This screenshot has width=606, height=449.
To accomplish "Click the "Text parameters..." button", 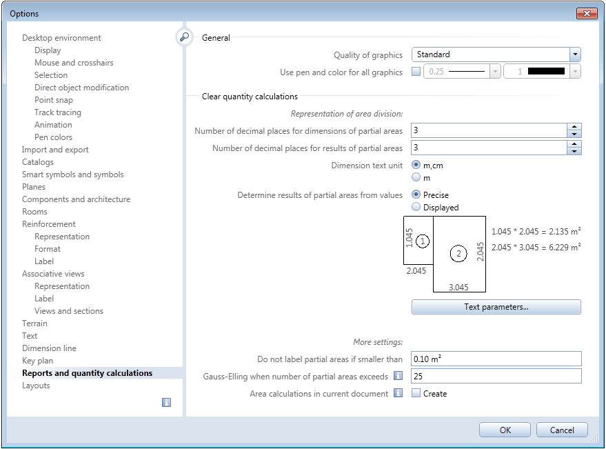I will [x=496, y=306].
